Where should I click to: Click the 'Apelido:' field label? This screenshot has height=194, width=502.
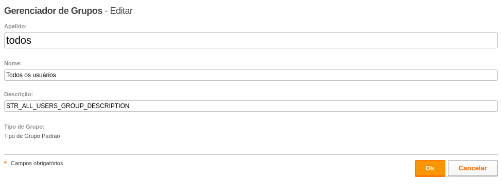(15, 26)
